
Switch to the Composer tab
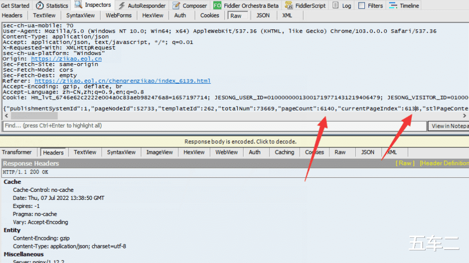click(195, 6)
